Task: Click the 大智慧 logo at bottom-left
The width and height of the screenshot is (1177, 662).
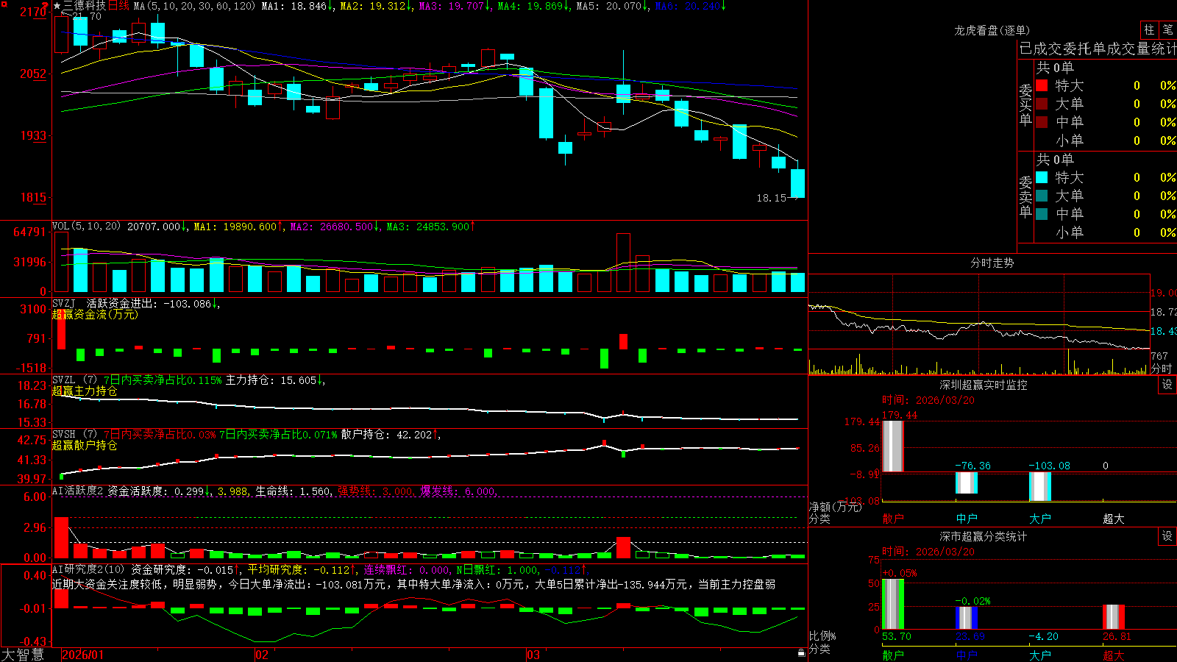Action: pyautogui.click(x=23, y=655)
